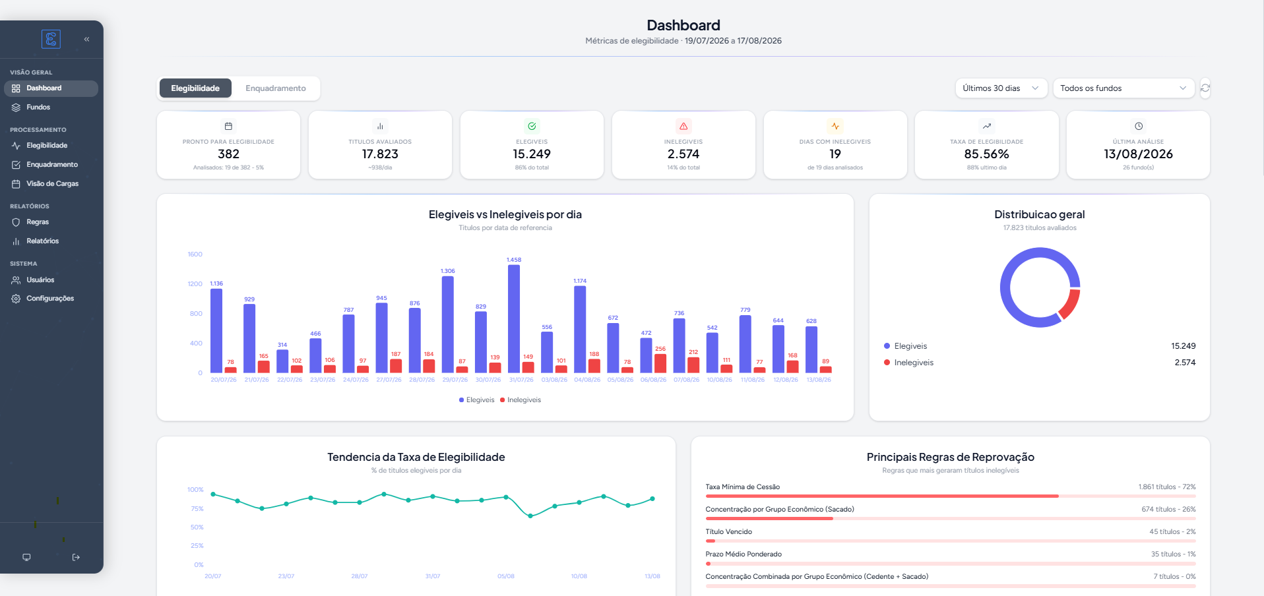The image size is (1264, 596).
Task: Click the 'Tendencia da Taxa de Elegibilidade' heading
Action: point(416,458)
